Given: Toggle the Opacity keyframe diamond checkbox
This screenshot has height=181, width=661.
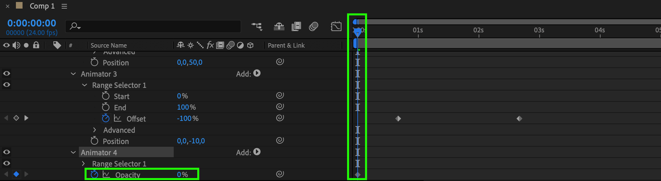Looking at the screenshot, I should click(x=16, y=174).
